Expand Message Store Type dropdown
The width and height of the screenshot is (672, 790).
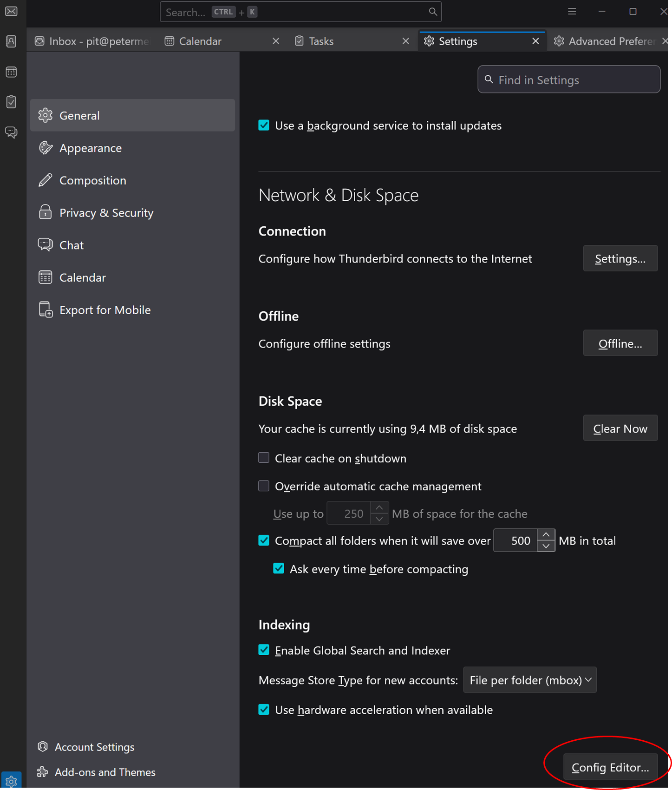click(529, 680)
